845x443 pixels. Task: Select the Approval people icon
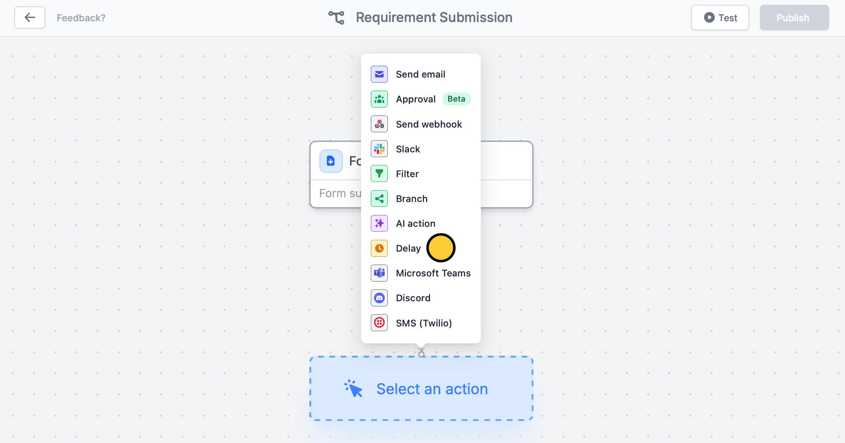(x=379, y=99)
